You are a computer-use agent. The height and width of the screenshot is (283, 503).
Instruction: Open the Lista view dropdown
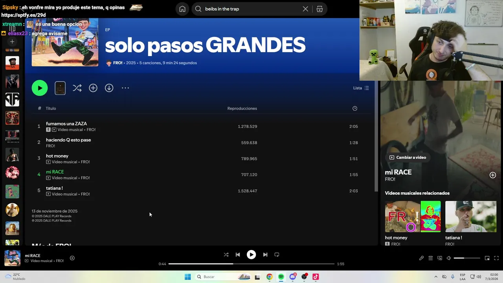pos(361,88)
